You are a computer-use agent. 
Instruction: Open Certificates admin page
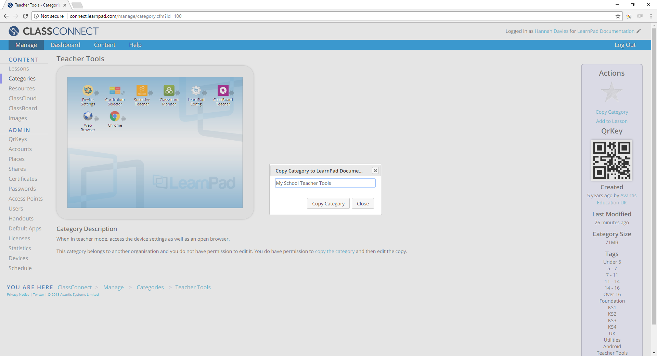(x=23, y=179)
